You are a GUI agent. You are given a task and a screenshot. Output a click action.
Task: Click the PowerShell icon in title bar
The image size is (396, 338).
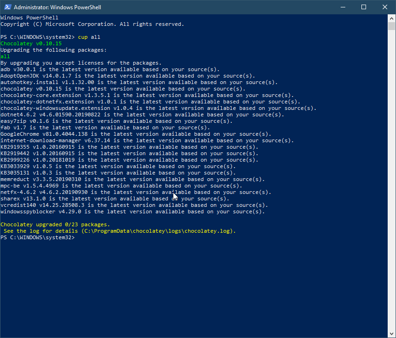coord(7,7)
